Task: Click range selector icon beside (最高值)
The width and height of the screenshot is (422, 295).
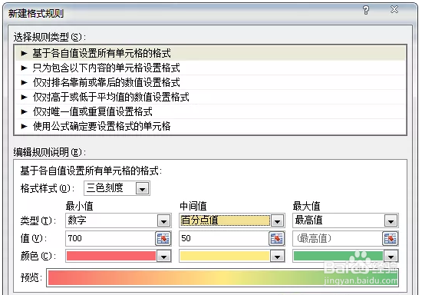Action: point(391,238)
